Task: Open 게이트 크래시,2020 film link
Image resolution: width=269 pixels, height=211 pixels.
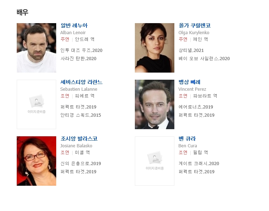Action: coord(199,163)
